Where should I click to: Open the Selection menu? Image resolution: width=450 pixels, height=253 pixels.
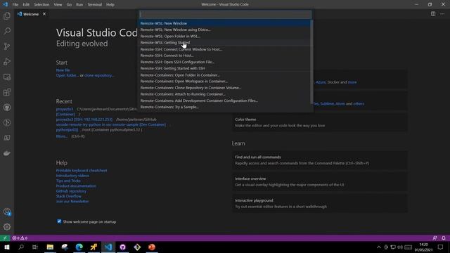[41, 4]
